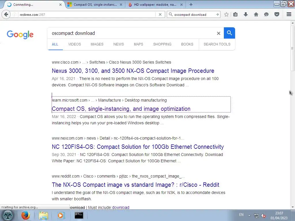Click the Must include download link
Screen dimensions: 295x221
(121, 207)
